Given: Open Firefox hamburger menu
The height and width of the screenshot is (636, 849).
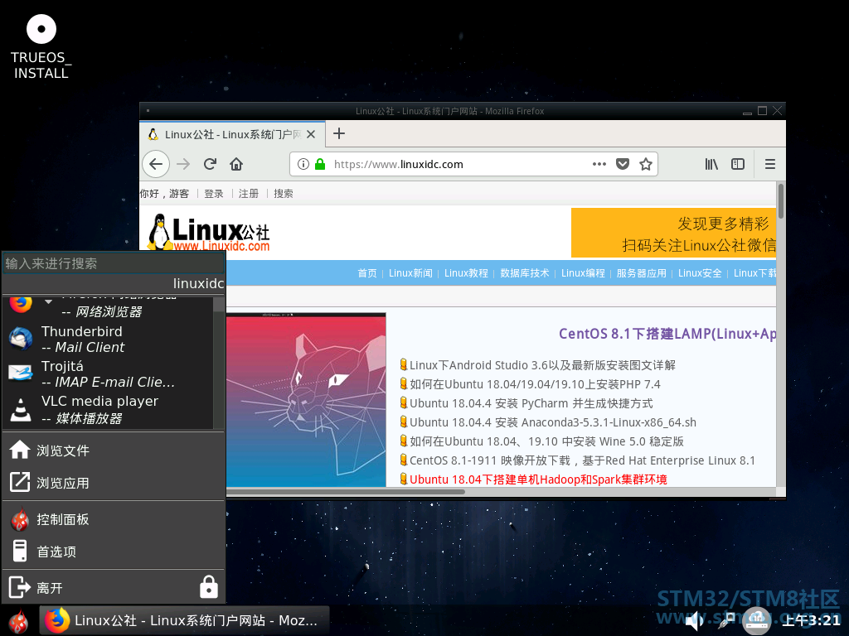Looking at the screenshot, I should click(770, 164).
